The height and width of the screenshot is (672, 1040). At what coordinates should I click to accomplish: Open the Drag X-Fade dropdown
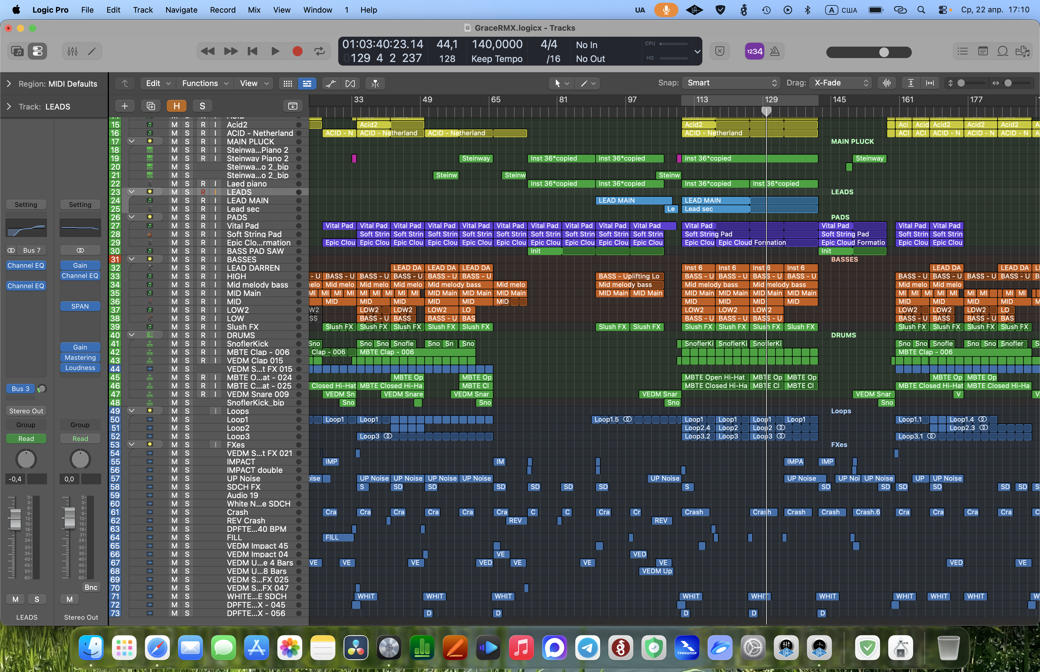(x=840, y=83)
